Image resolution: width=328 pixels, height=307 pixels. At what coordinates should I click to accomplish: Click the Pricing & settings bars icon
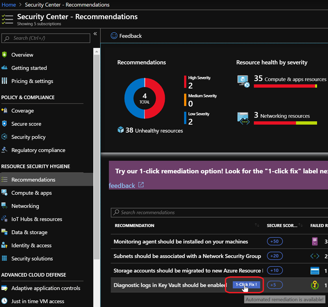pyautogui.click(x=4, y=81)
